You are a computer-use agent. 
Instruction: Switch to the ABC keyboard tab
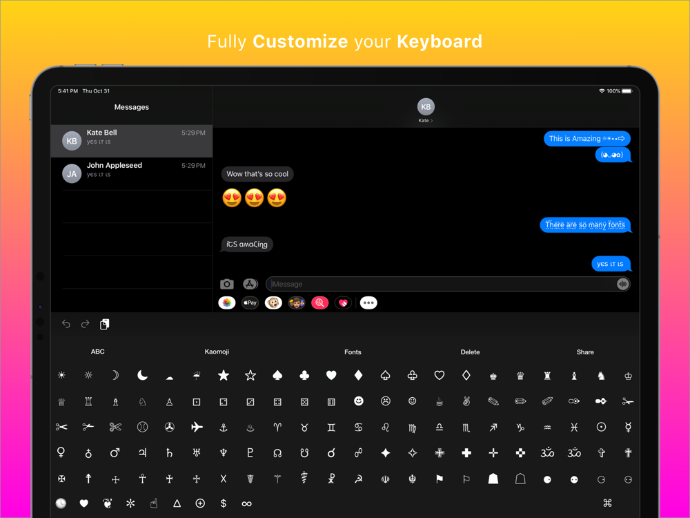98,352
